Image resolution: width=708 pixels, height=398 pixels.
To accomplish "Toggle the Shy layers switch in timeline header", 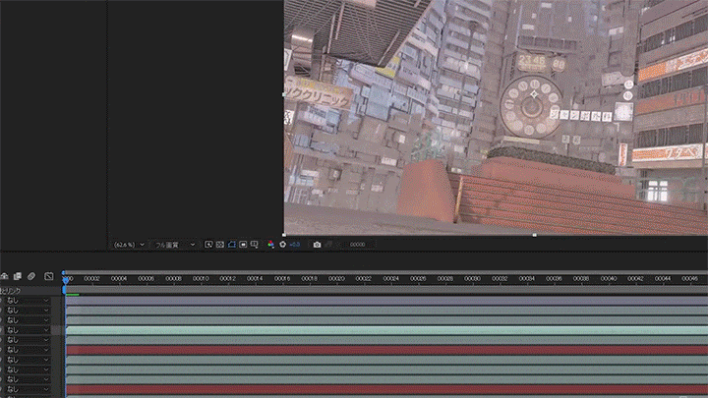I will coord(5,276).
